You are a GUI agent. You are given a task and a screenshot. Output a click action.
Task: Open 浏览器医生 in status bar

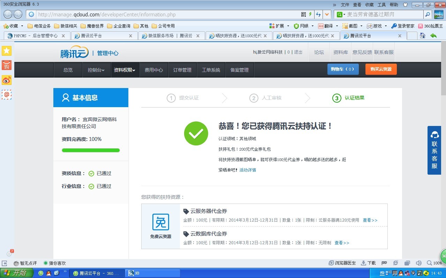342,263
